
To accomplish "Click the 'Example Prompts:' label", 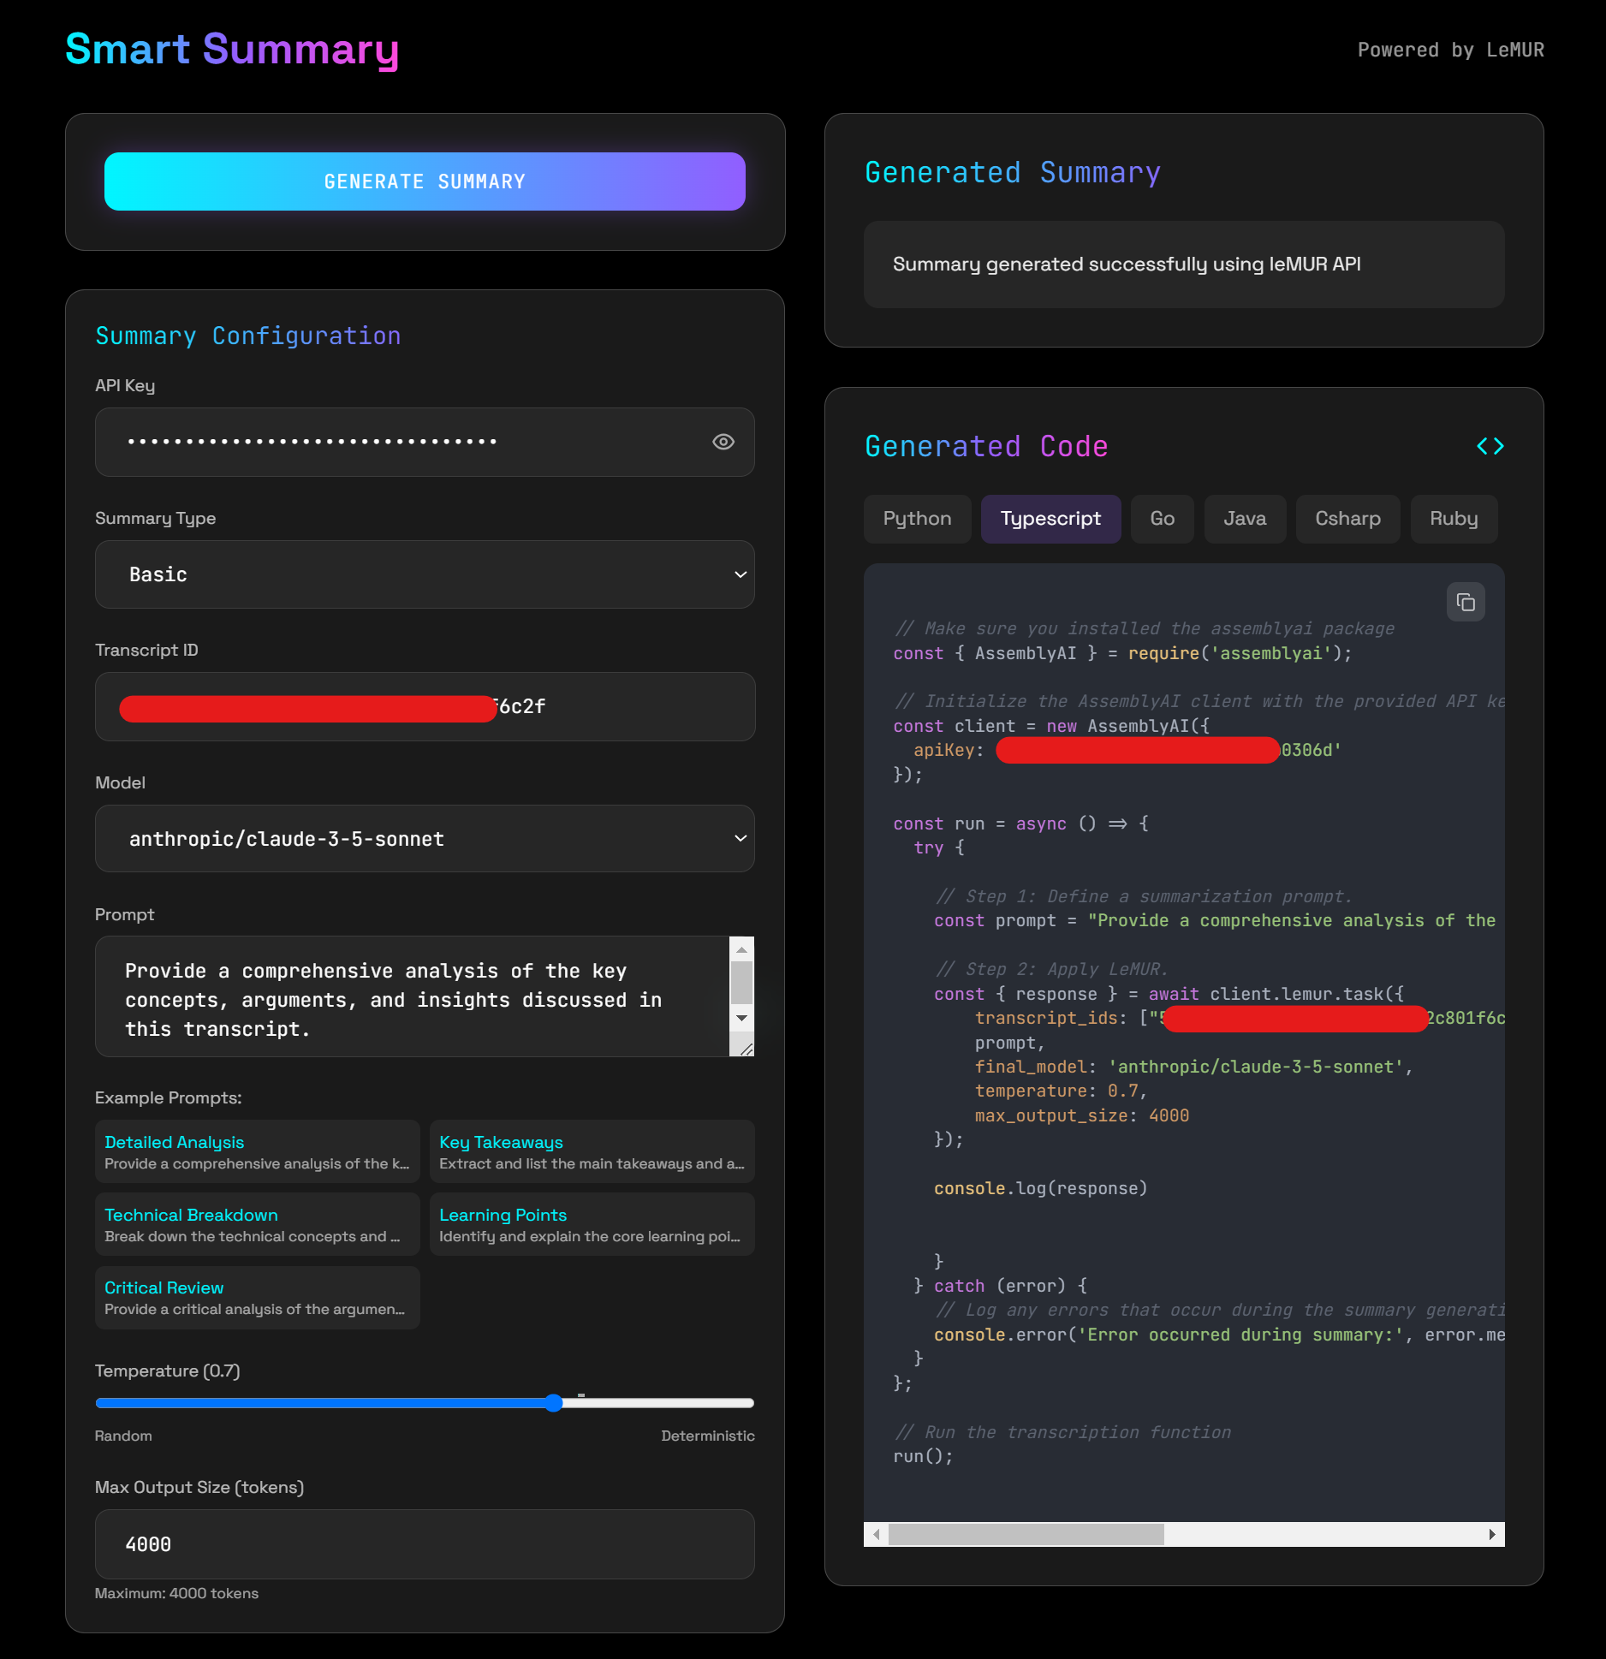I will pos(169,1097).
